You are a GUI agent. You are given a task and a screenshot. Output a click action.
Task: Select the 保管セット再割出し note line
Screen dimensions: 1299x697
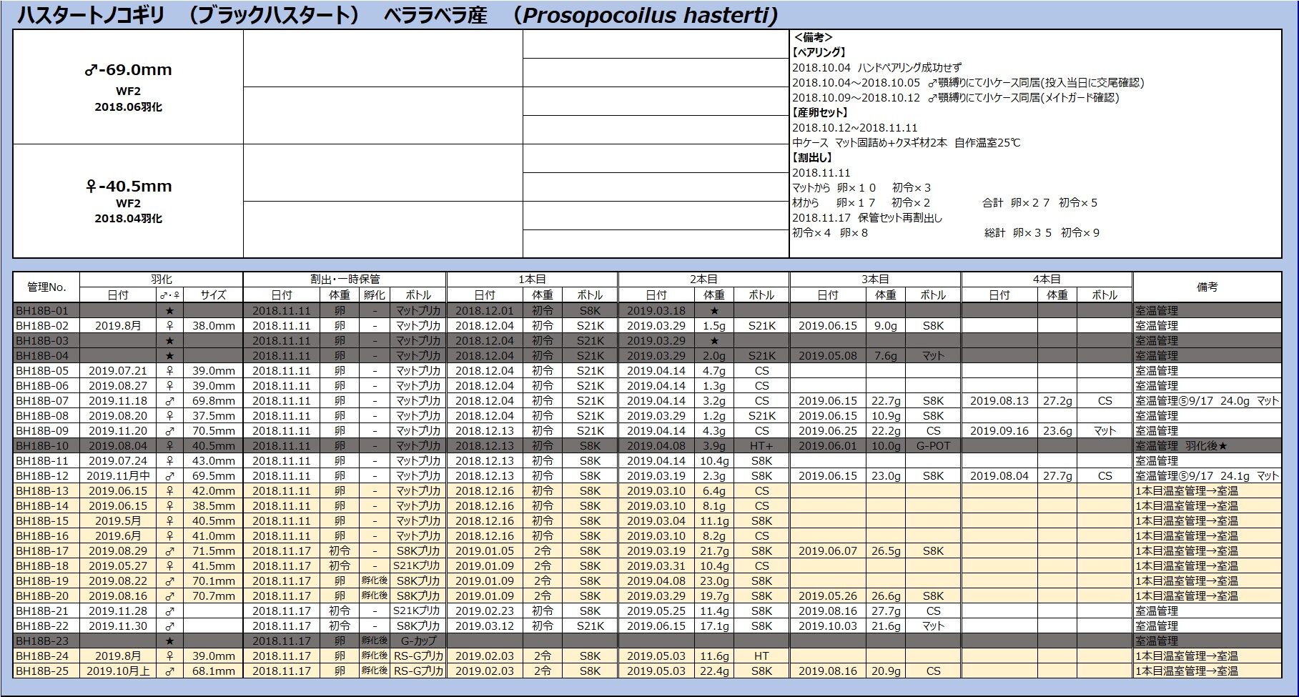pos(867,217)
